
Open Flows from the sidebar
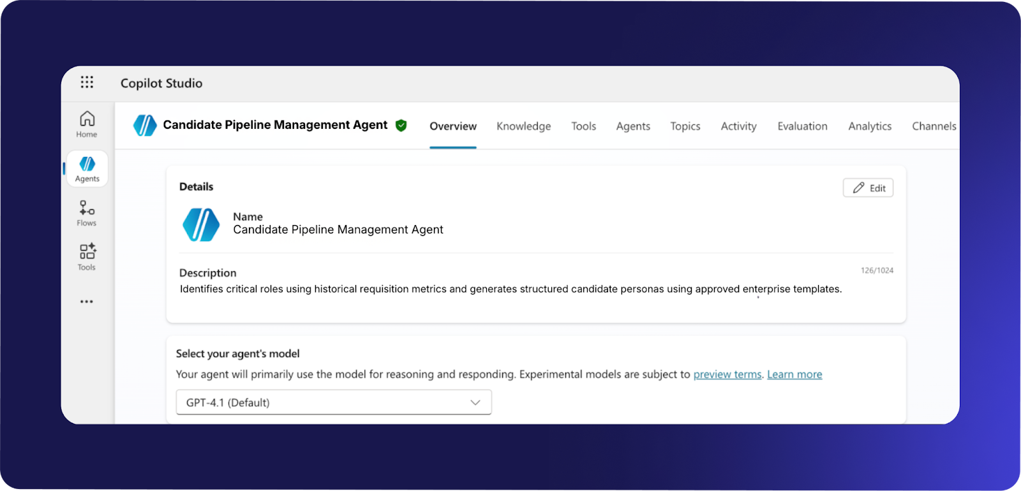coord(87,213)
